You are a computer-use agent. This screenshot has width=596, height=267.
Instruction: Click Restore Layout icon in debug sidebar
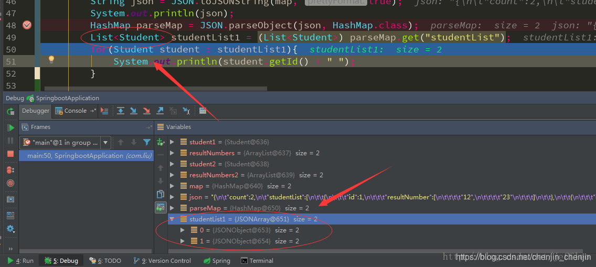[10, 216]
